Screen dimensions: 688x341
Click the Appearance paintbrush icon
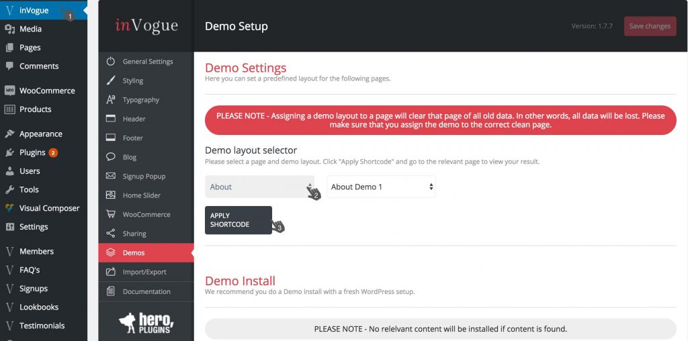click(9, 134)
